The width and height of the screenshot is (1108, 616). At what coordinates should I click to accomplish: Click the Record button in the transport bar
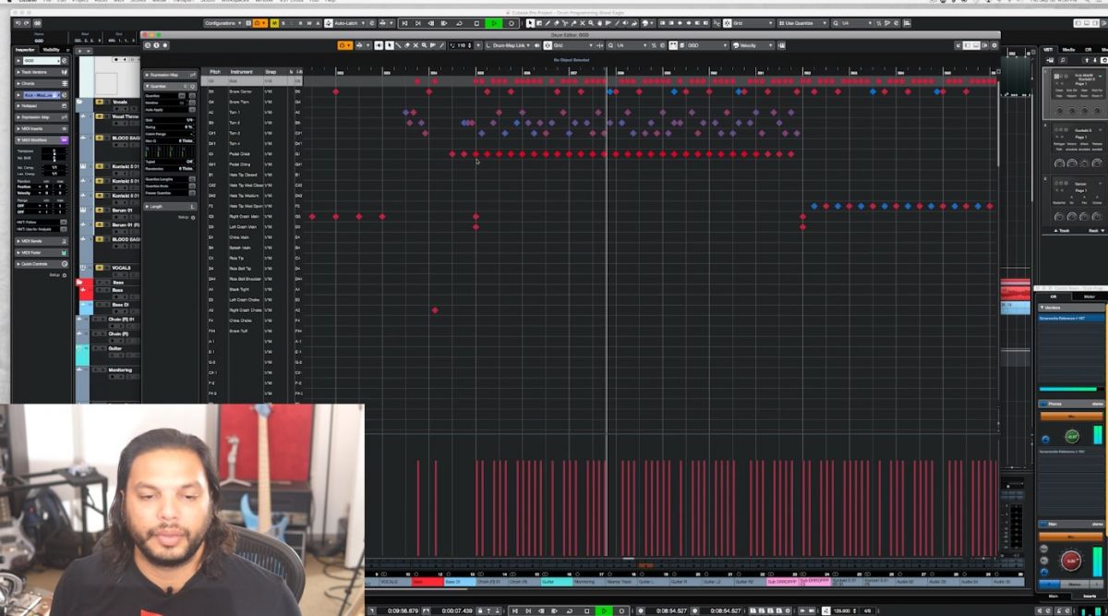pyautogui.click(x=620, y=610)
